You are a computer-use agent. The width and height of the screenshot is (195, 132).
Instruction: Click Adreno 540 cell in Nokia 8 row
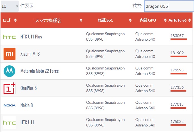tap(145, 105)
